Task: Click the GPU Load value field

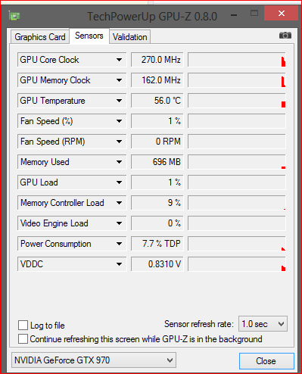Action: pos(157,182)
